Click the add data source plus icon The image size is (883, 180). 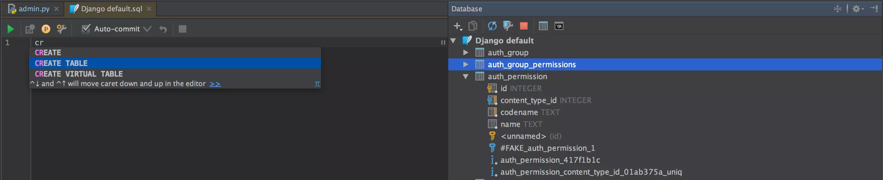(457, 26)
